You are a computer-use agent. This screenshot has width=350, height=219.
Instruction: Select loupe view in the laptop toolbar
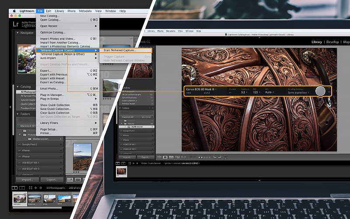tap(165, 157)
